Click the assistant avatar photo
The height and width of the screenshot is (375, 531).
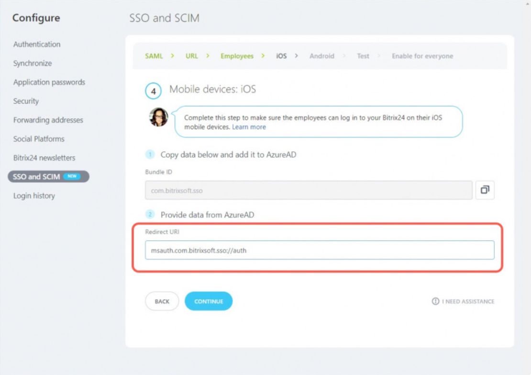click(x=159, y=117)
